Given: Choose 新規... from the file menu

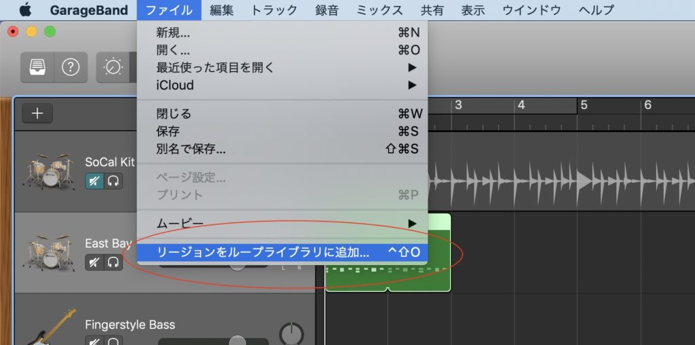Looking at the screenshot, I should [x=282, y=33].
